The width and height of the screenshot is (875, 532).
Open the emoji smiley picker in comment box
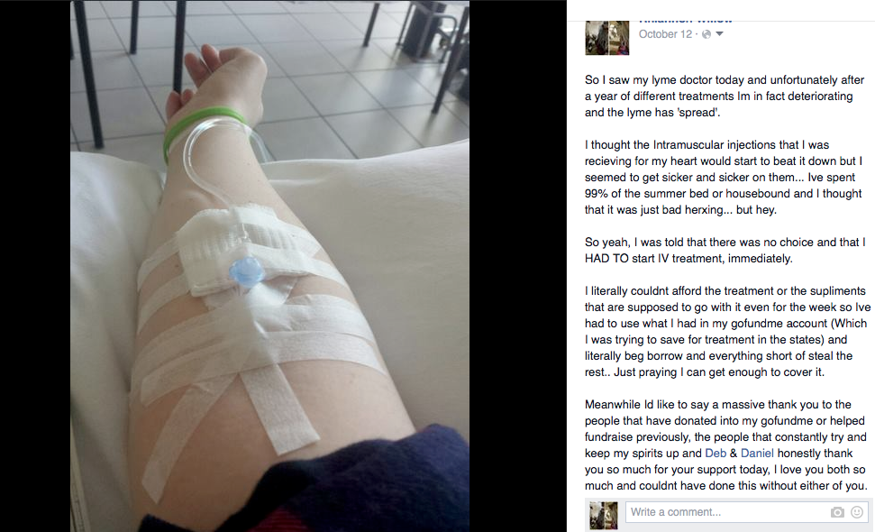[x=857, y=512]
